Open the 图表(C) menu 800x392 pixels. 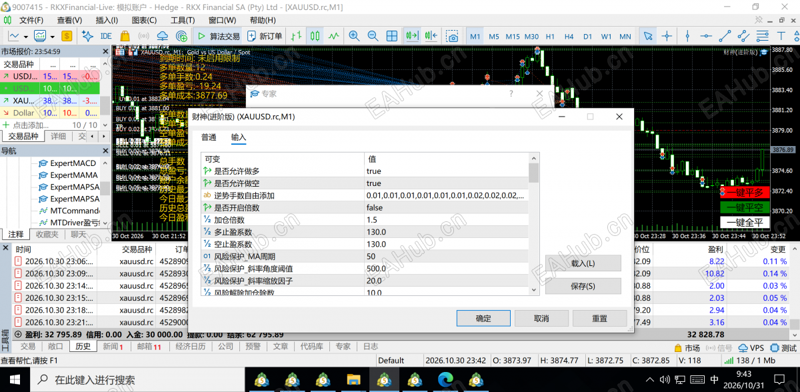144,20
